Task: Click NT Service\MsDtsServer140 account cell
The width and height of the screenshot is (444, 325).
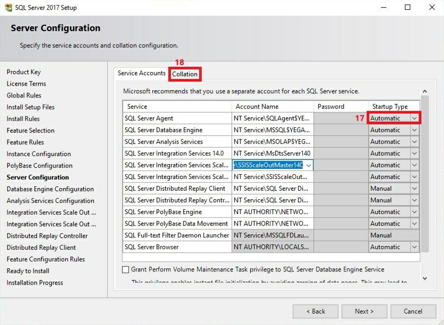Action: pos(273,153)
